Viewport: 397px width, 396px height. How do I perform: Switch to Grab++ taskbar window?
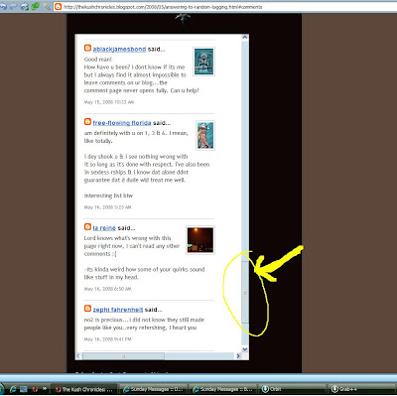tap(362, 389)
